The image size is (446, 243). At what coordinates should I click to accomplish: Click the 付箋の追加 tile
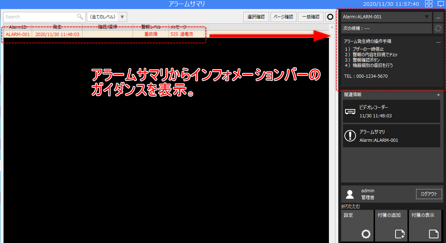click(x=391, y=226)
